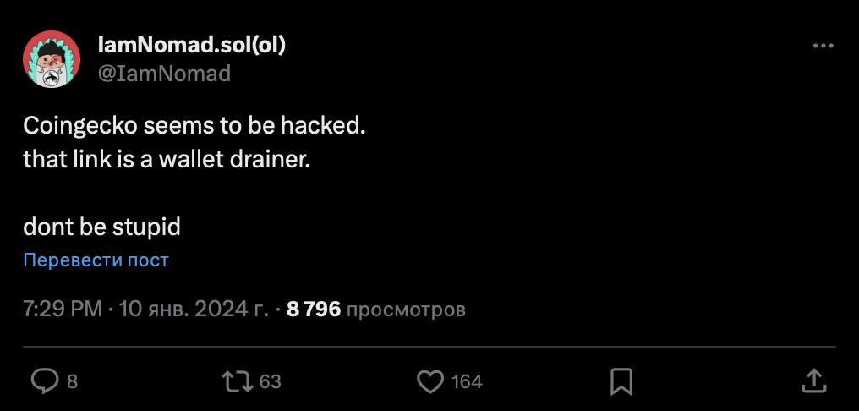Click the Перевести пост translate link
The image size is (859, 411).
(x=96, y=260)
